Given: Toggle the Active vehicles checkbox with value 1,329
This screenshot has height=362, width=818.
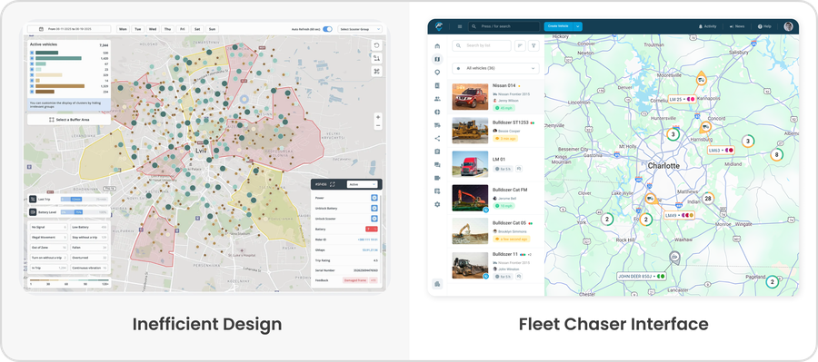Looking at the screenshot, I should point(32,86).
